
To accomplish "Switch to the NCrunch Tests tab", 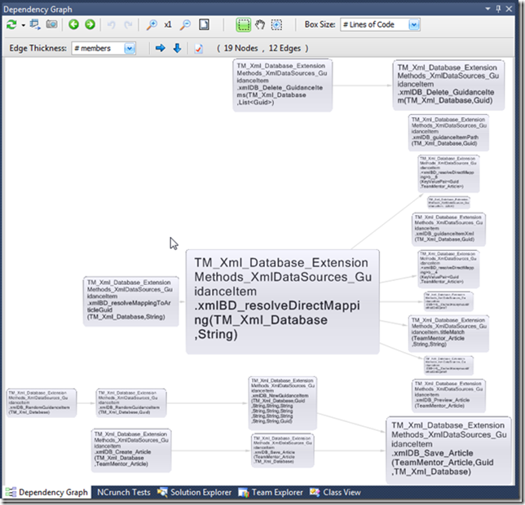I will click(123, 493).
